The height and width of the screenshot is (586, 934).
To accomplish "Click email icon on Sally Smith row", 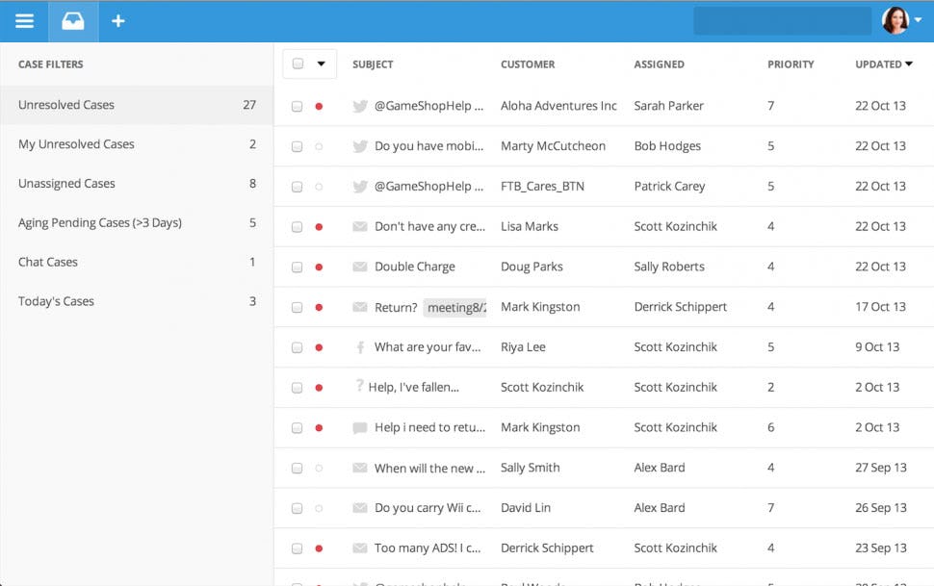I will coord(360,468).
